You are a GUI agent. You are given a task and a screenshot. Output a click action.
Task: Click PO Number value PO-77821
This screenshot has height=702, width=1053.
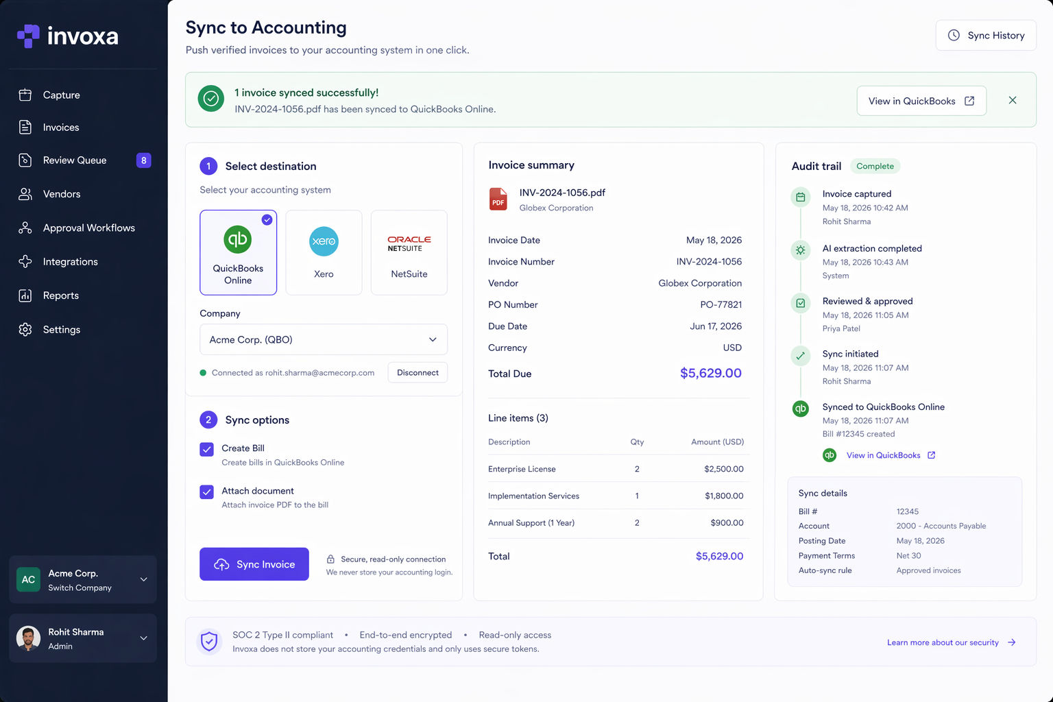click(x=721, y=304)
